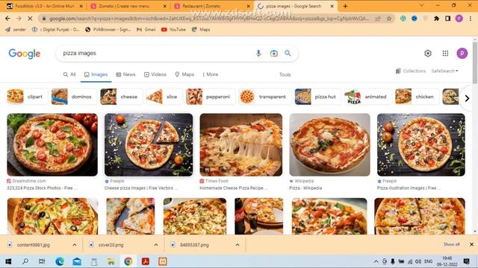Filter by the pizza hut chip

317,97
